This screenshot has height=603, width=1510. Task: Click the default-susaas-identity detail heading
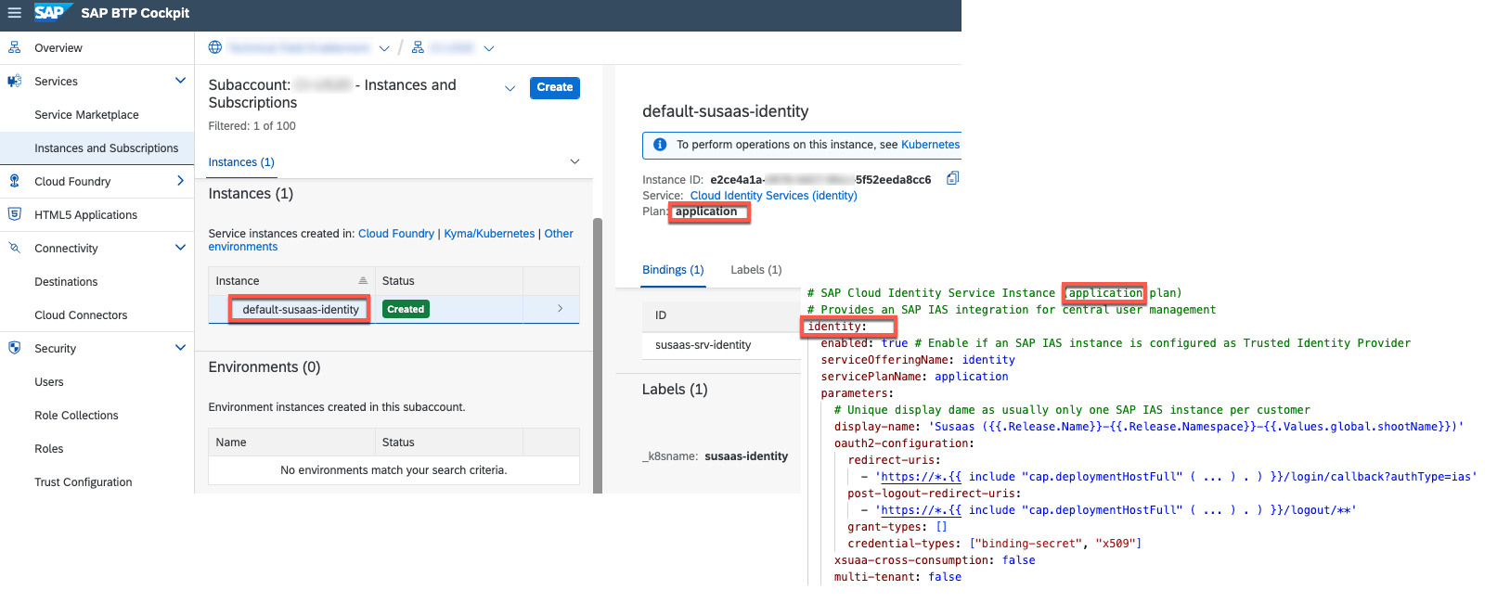(x=726, y=111)
